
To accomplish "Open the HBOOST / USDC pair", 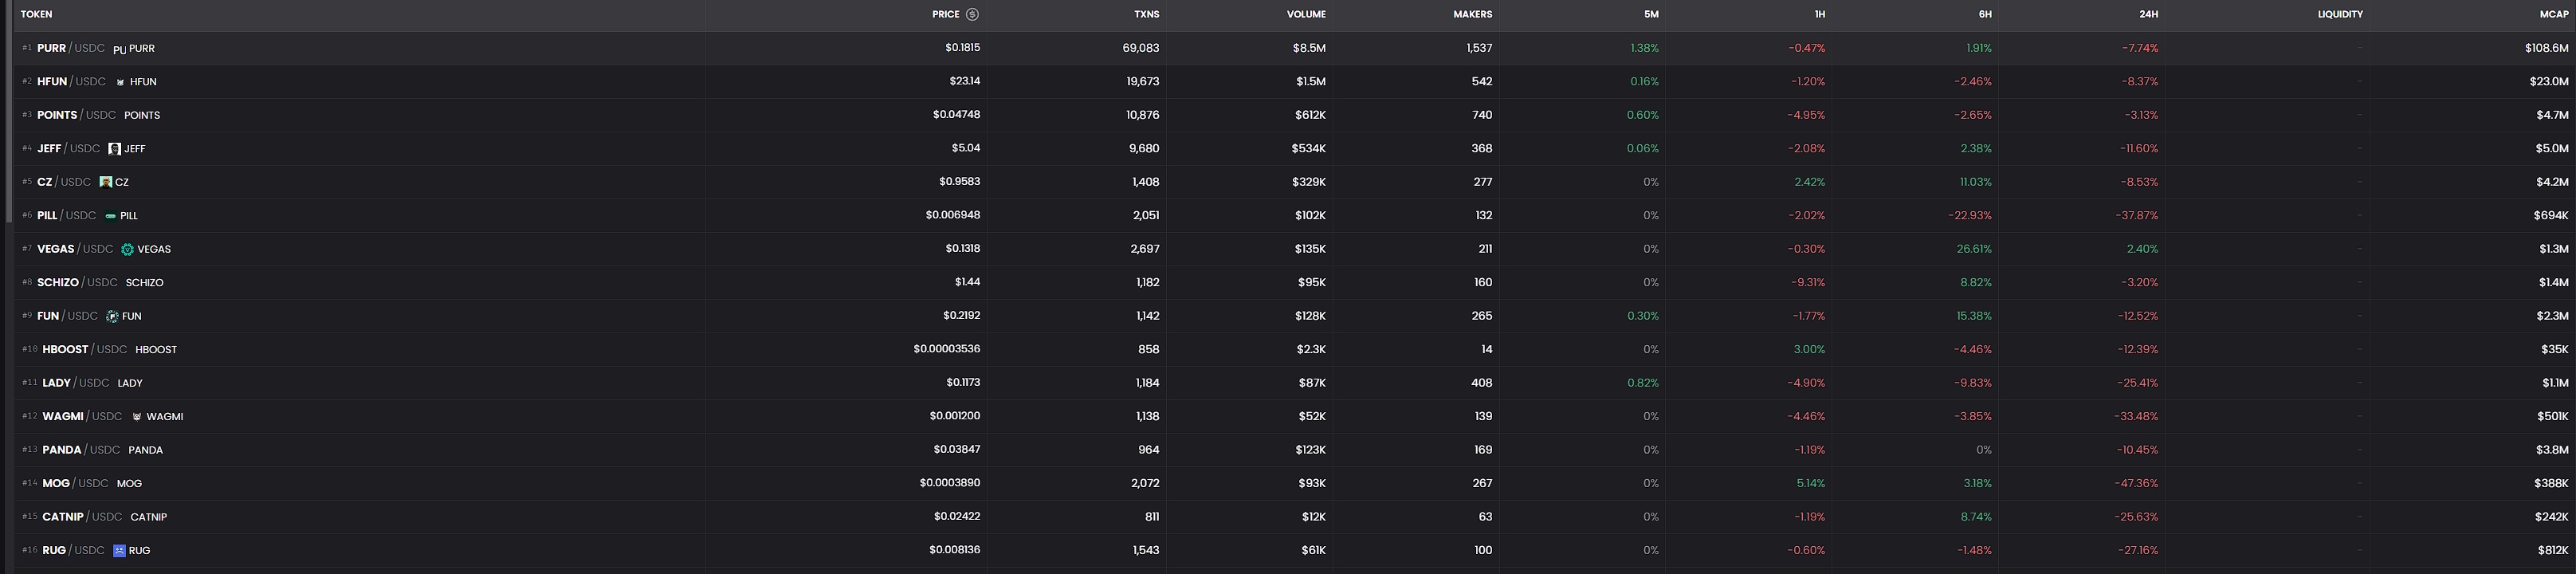I will [x=84, y=349].
